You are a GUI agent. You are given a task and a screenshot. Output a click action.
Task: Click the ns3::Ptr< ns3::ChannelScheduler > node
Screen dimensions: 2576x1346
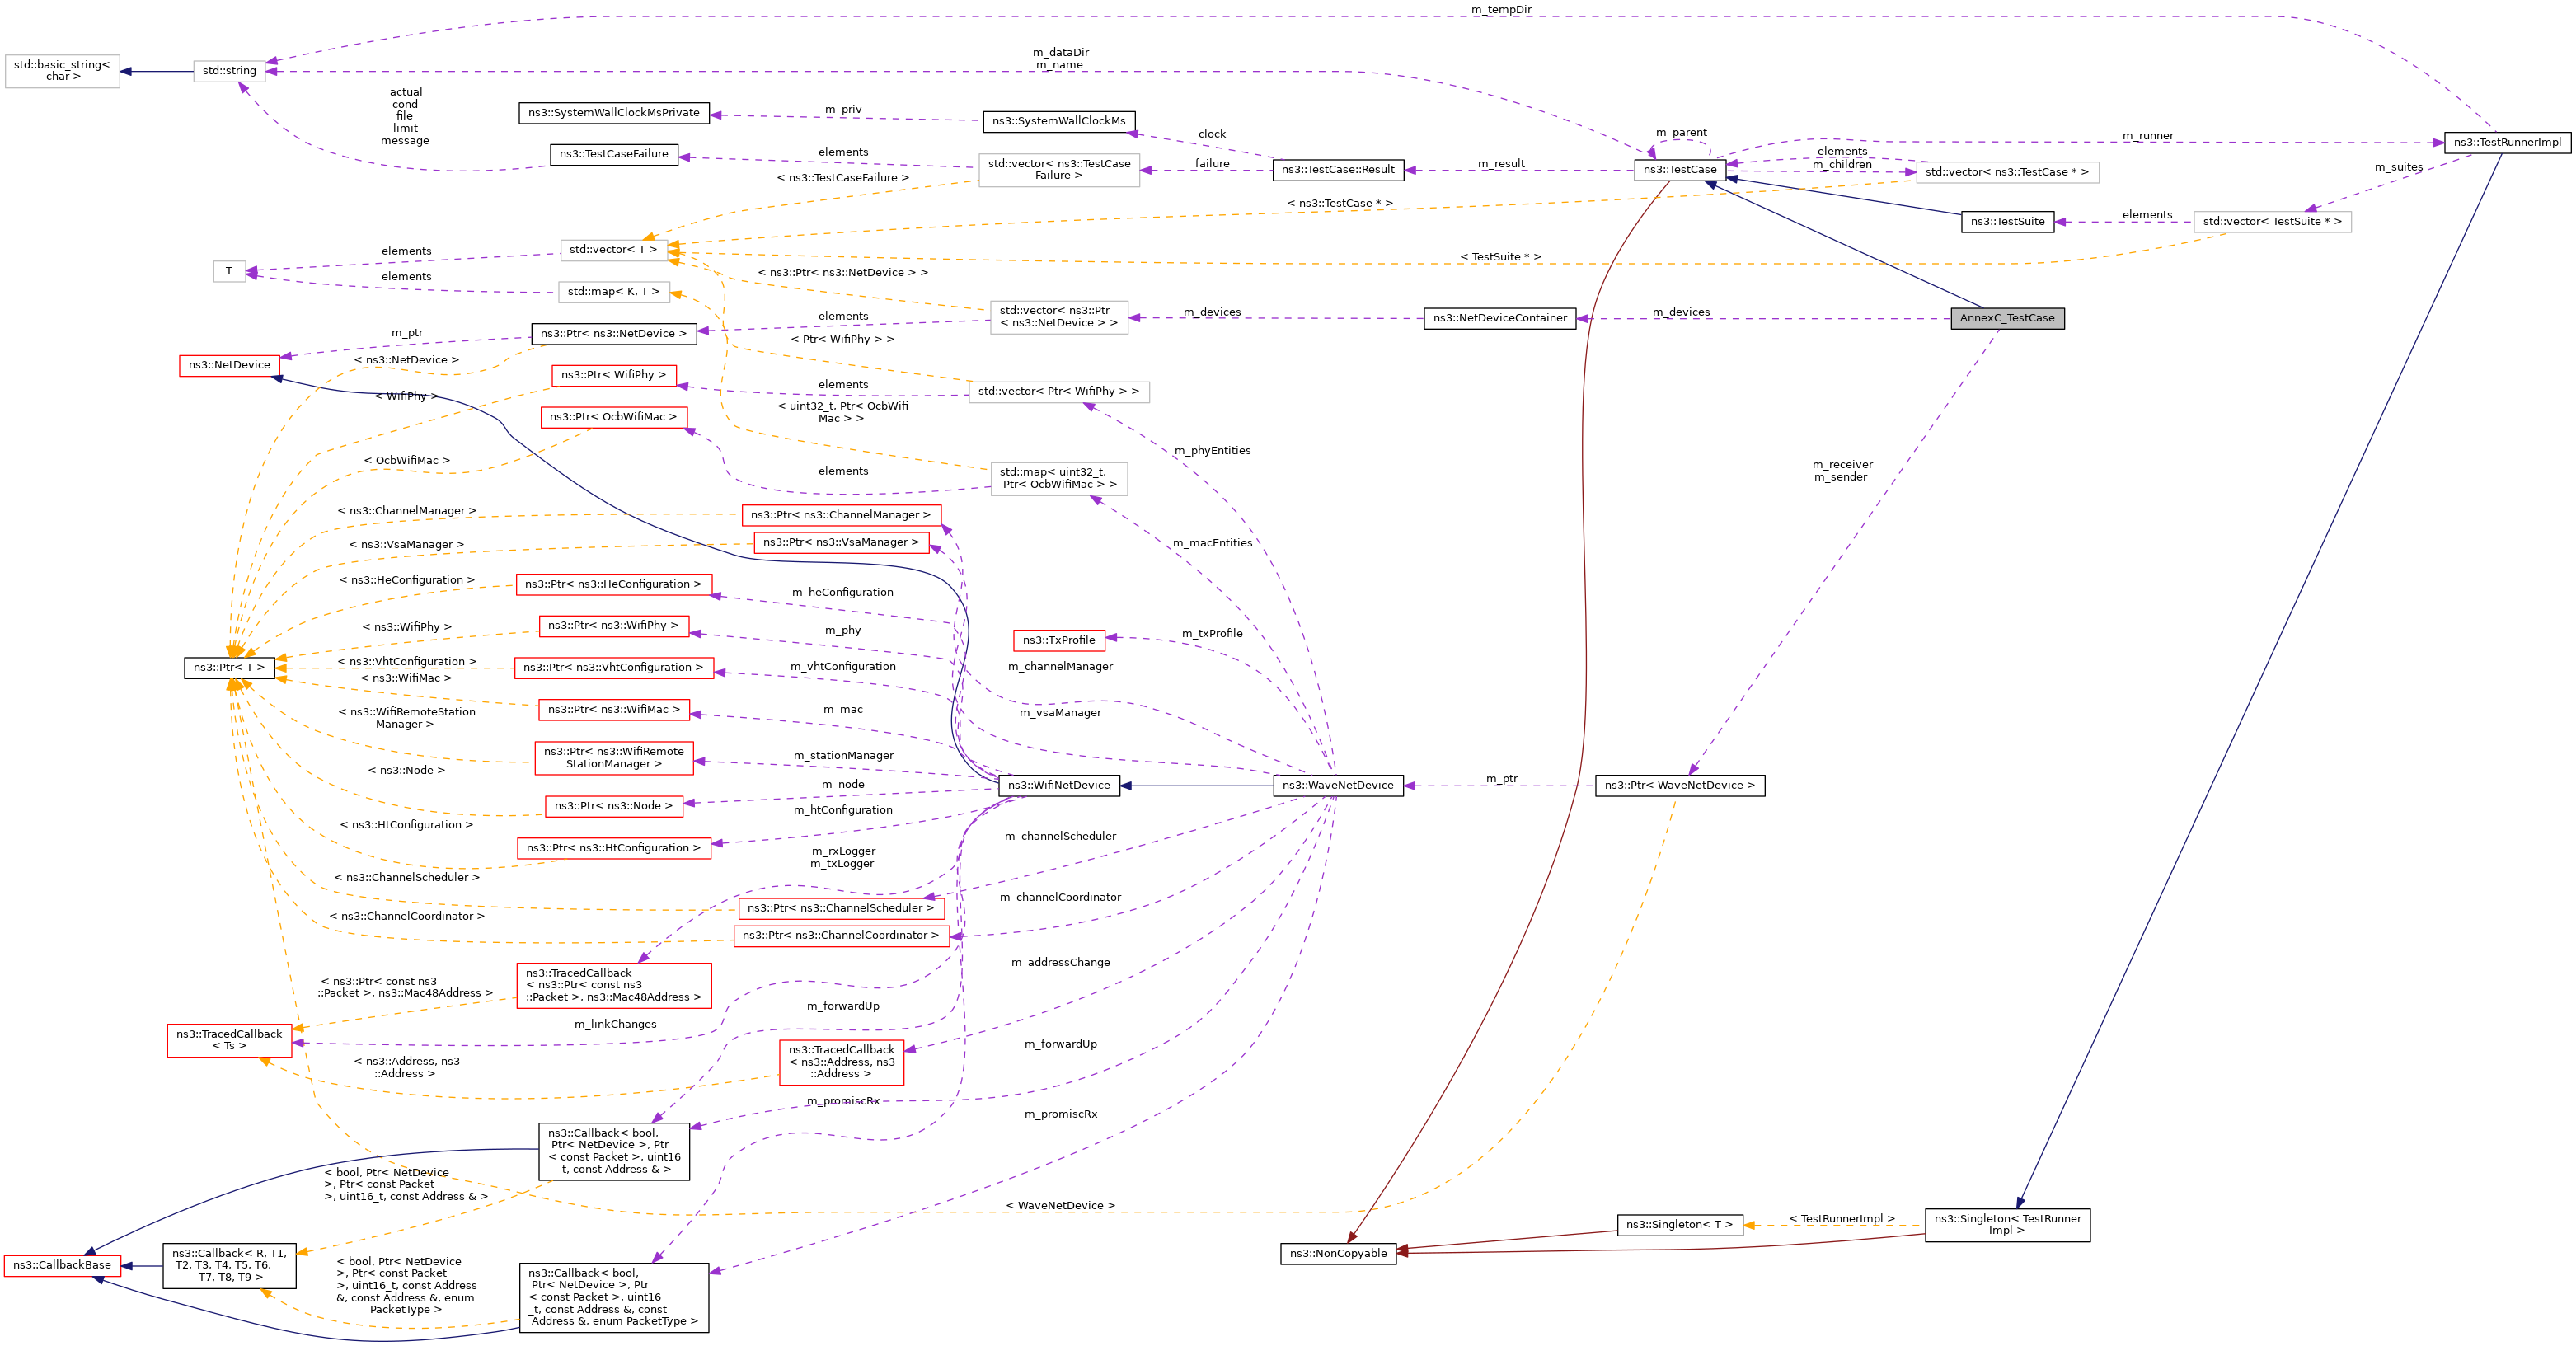pyautogui.click(x=841, y=909)
